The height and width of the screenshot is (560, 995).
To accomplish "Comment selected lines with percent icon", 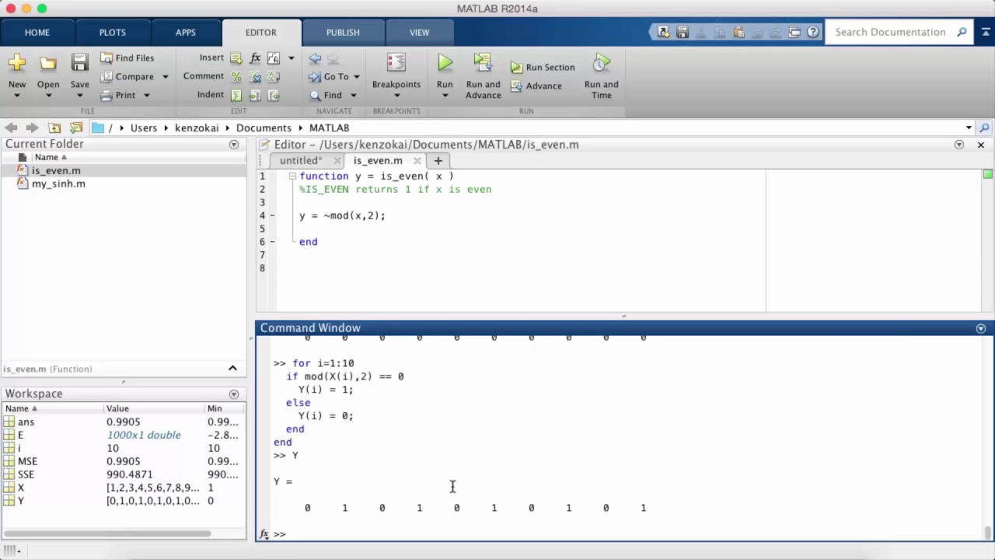I will point(236,77).
